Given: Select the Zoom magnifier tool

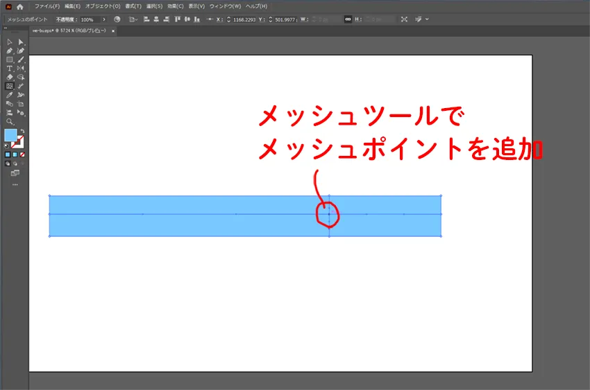Looking at the screenshot, I should (x=10, y=121).
